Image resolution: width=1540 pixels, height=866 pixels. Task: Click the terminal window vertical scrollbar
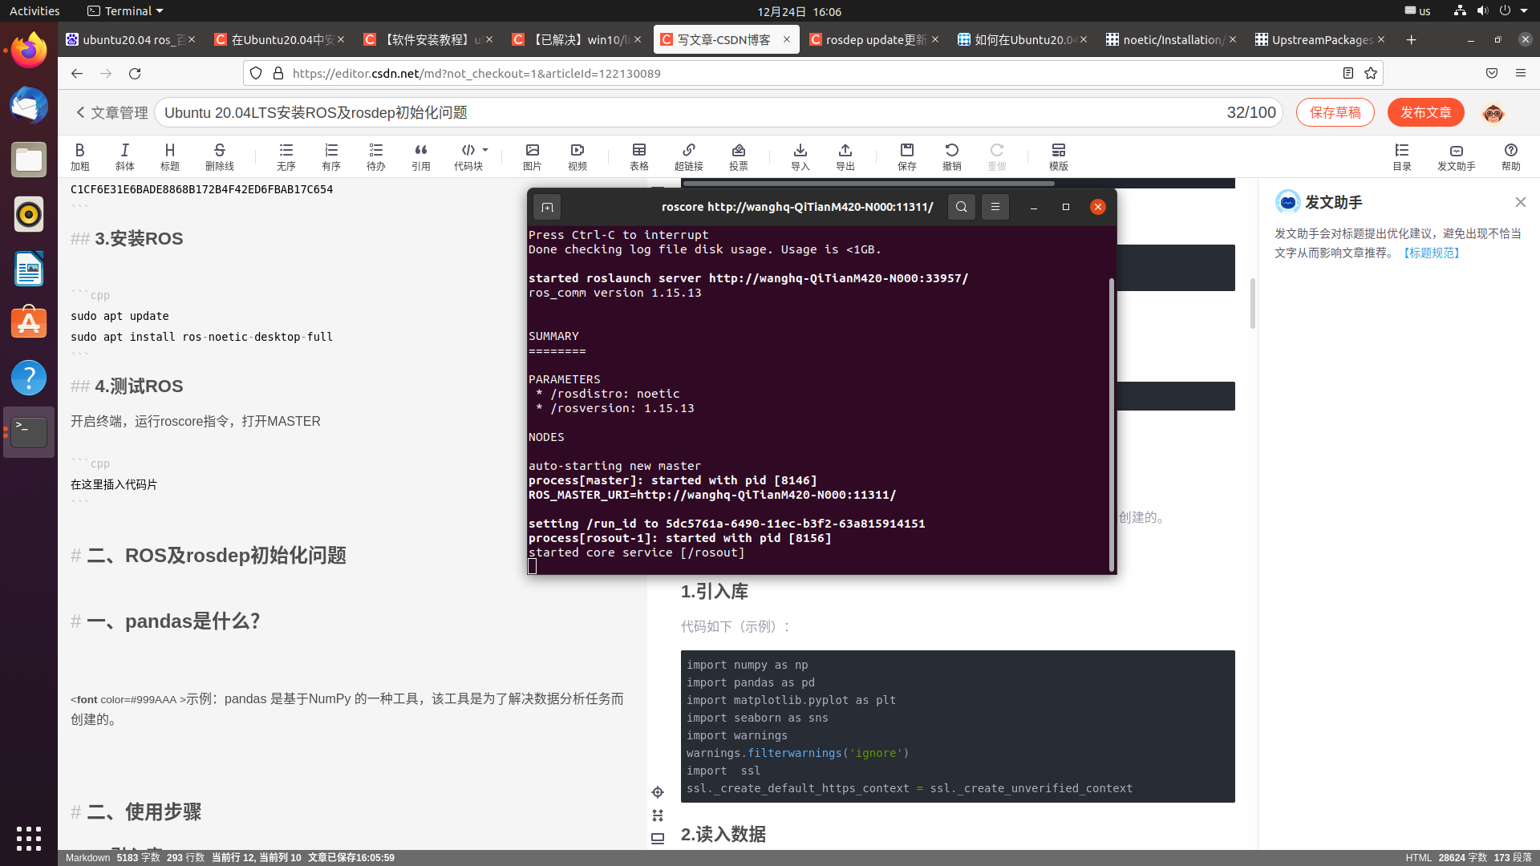[x=1111, y=423]
